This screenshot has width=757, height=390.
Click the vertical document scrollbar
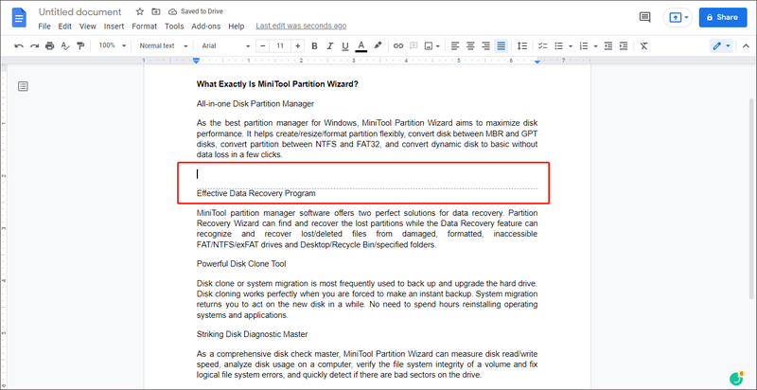coord(751,198)
